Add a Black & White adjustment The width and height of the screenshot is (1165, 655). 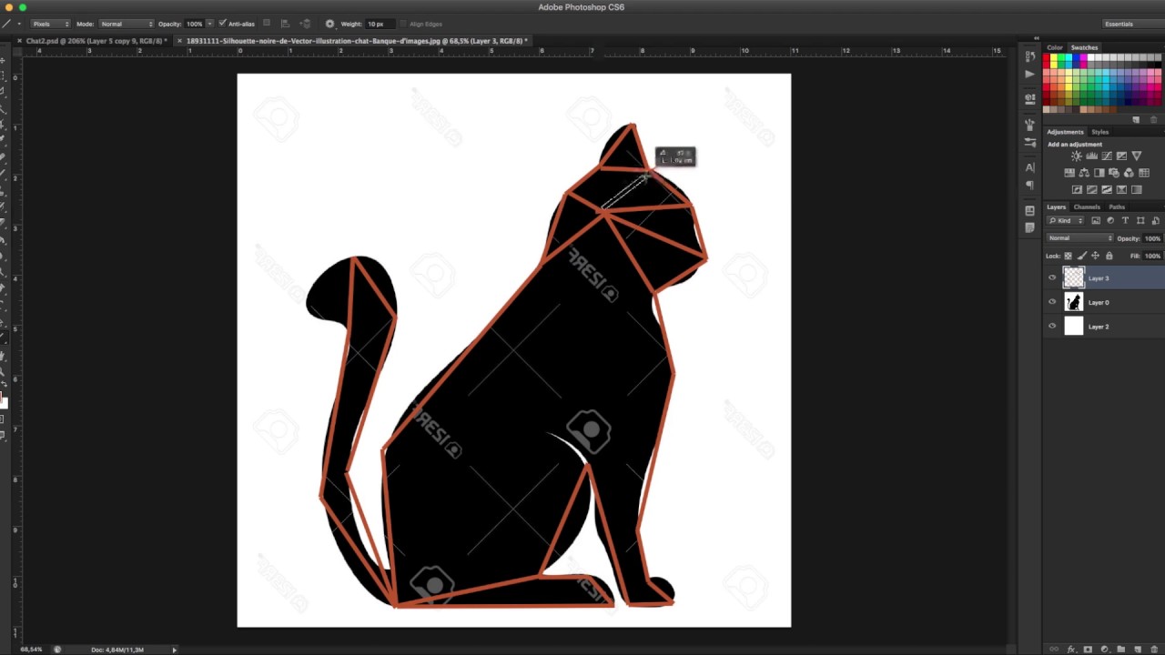pyautogui.click(x=1099, y=173)
